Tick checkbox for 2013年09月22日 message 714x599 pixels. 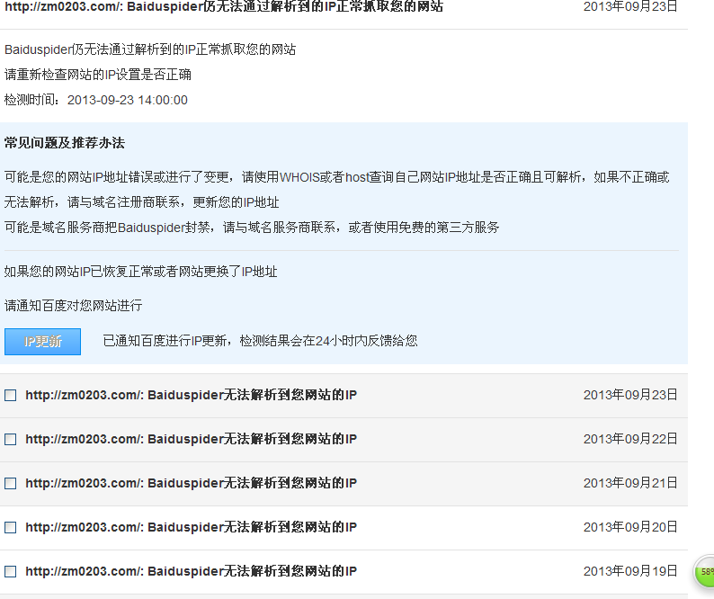[x=10, y=439]
